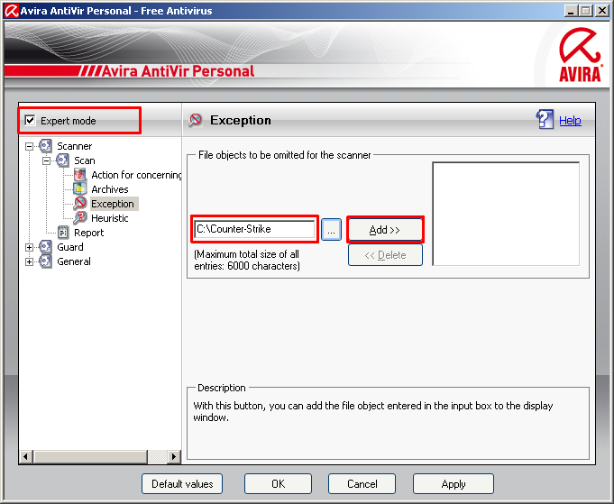Toggle the Expert mode checkbox

(30, 120)
